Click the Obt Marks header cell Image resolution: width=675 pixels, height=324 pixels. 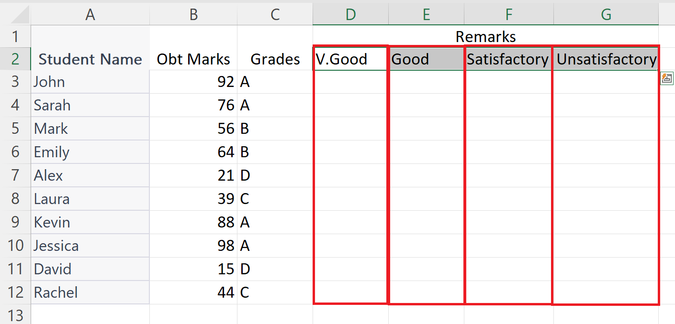193,59
